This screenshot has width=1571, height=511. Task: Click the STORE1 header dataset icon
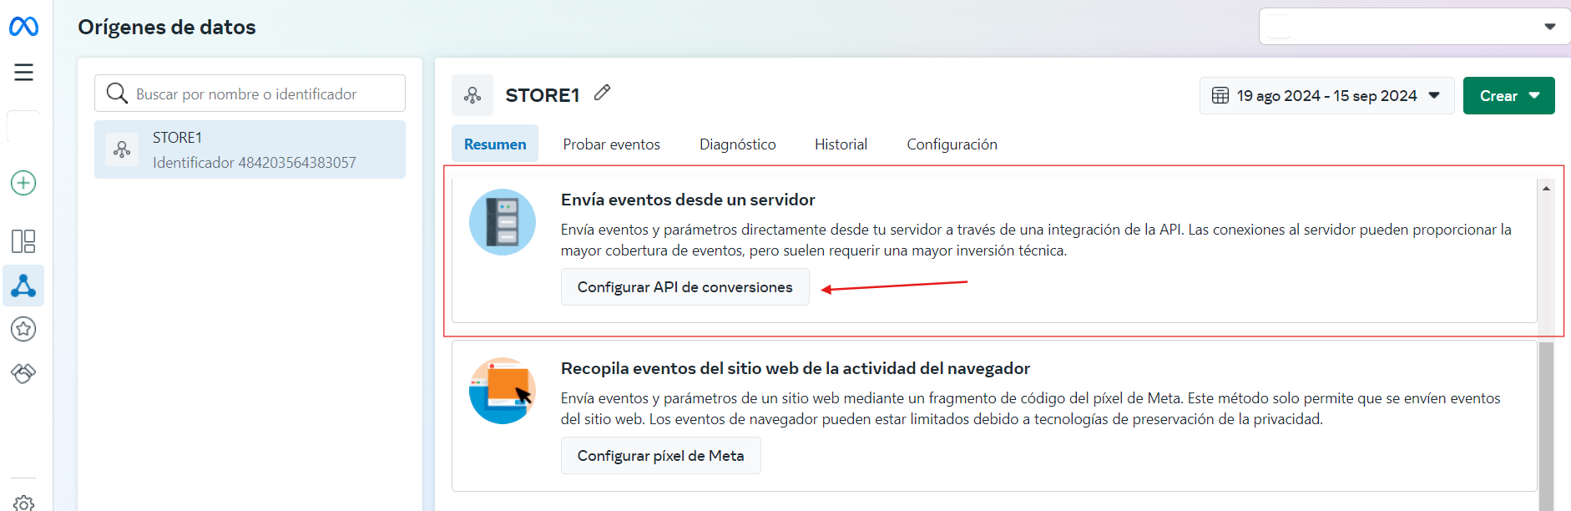click(x=472, y=95)
